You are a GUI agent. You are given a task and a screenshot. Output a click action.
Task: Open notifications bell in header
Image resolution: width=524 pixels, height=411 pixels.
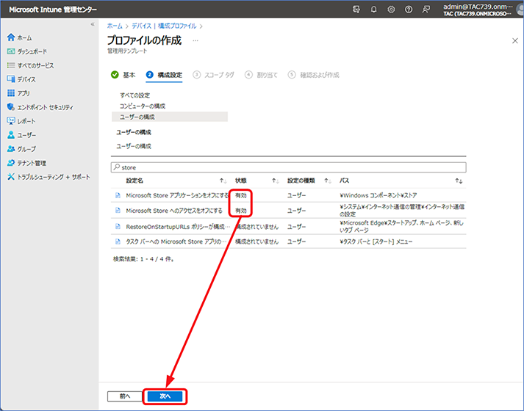pyautogui.click(x=373, y=10)
